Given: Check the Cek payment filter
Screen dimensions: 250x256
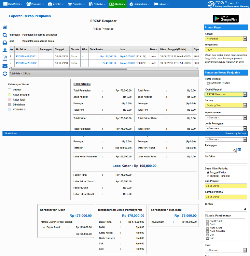Looking at the screenshot, I should point(207,235).
